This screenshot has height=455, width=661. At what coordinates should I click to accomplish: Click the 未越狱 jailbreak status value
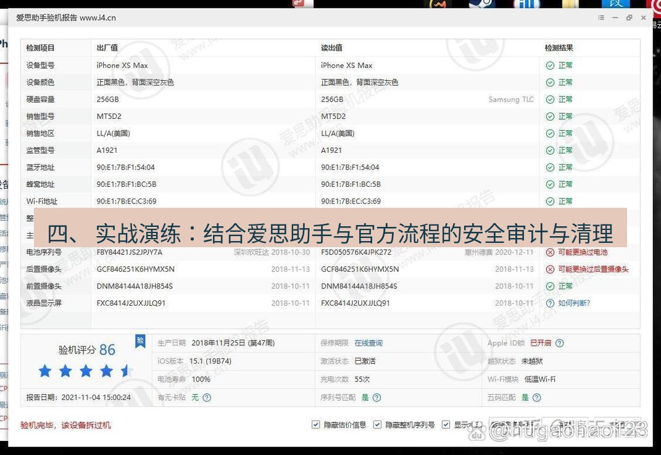[532, 361]
